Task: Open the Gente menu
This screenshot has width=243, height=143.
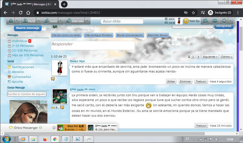Action: click(51, 21)
